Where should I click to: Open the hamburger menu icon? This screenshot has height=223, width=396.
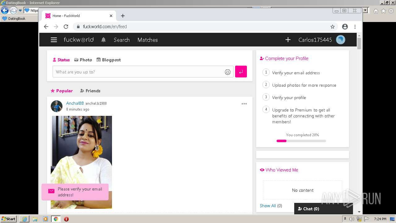click(54, 40)
